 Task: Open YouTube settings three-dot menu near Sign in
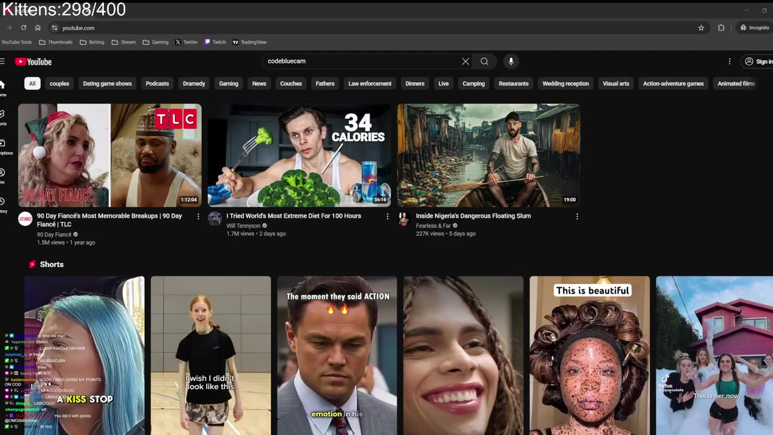(730, 61)
